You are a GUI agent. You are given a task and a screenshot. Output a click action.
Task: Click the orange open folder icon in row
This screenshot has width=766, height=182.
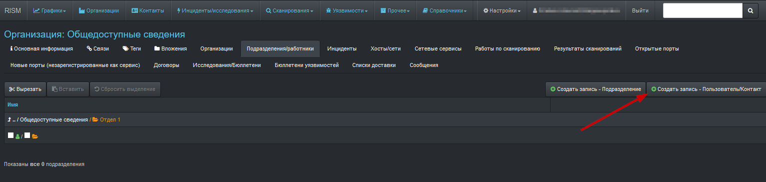(35, 136)
